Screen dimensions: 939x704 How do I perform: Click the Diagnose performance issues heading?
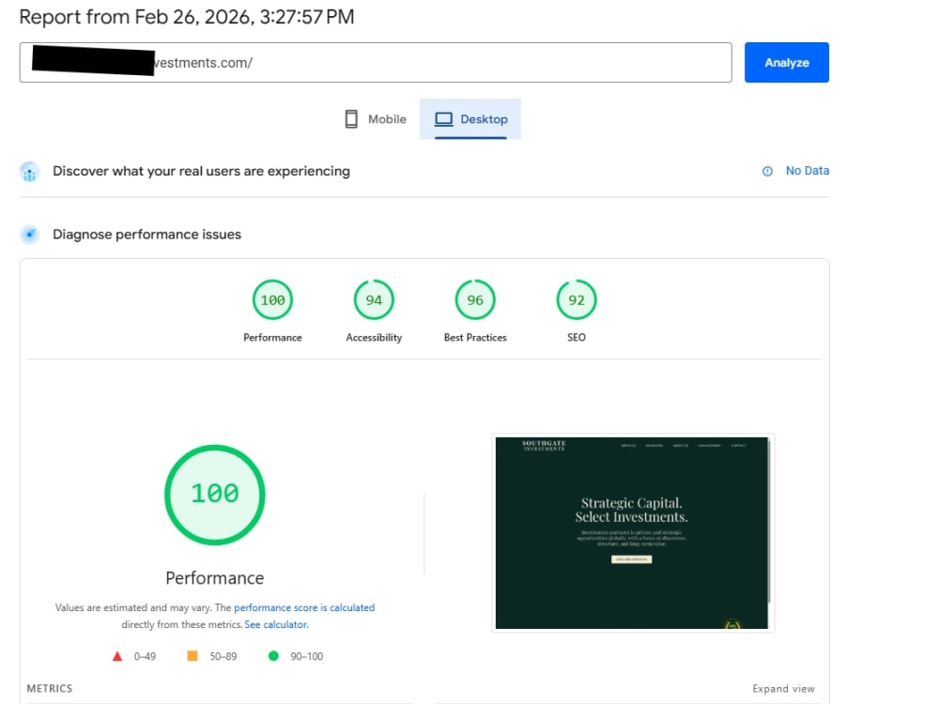coord(146,234)
